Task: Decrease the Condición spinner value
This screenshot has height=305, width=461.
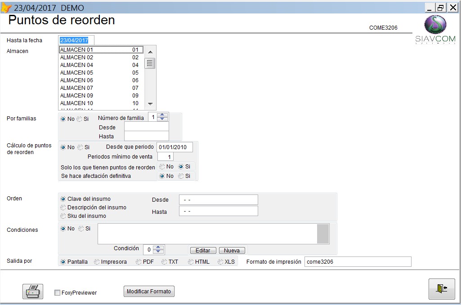Action: pyautogui.click(x=159, y=252)
